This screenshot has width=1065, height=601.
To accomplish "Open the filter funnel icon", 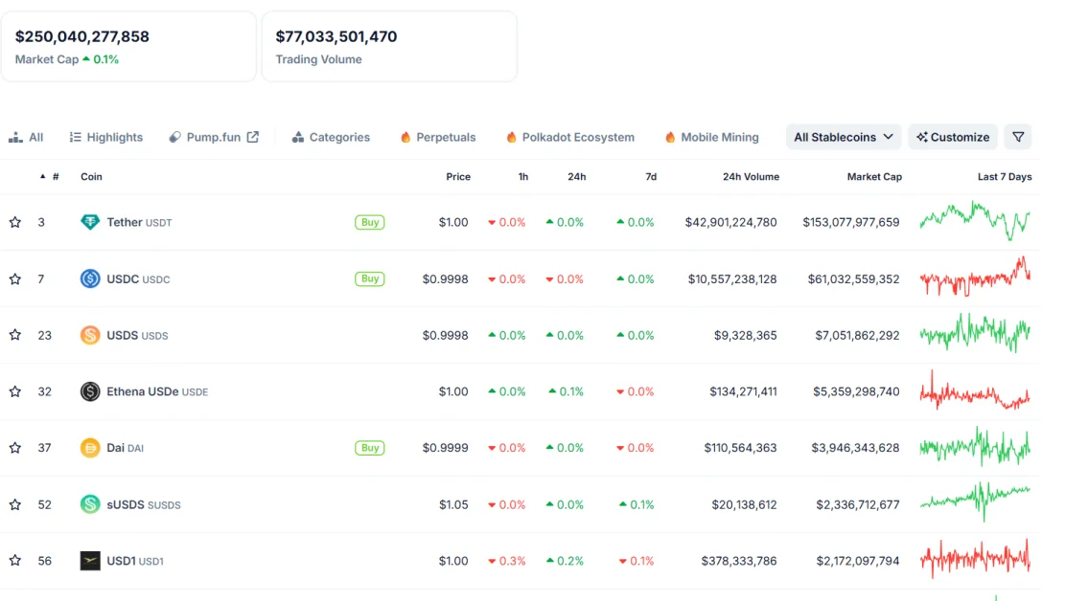I will coord(1018,137).
